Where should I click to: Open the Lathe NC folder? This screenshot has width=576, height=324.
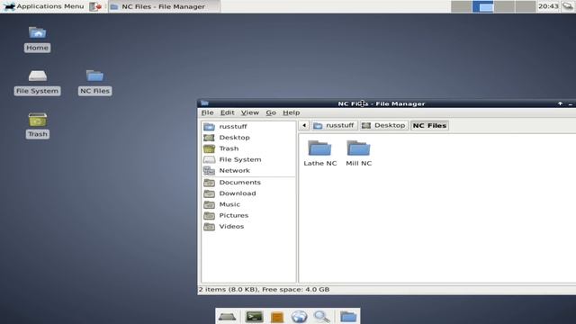point(320,154)
